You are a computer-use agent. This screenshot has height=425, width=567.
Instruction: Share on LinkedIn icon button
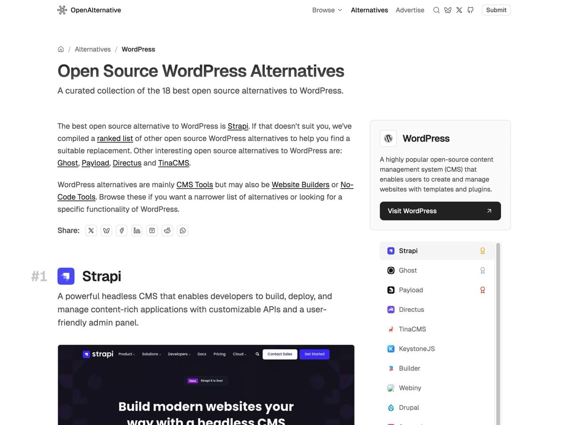(137, 230)
